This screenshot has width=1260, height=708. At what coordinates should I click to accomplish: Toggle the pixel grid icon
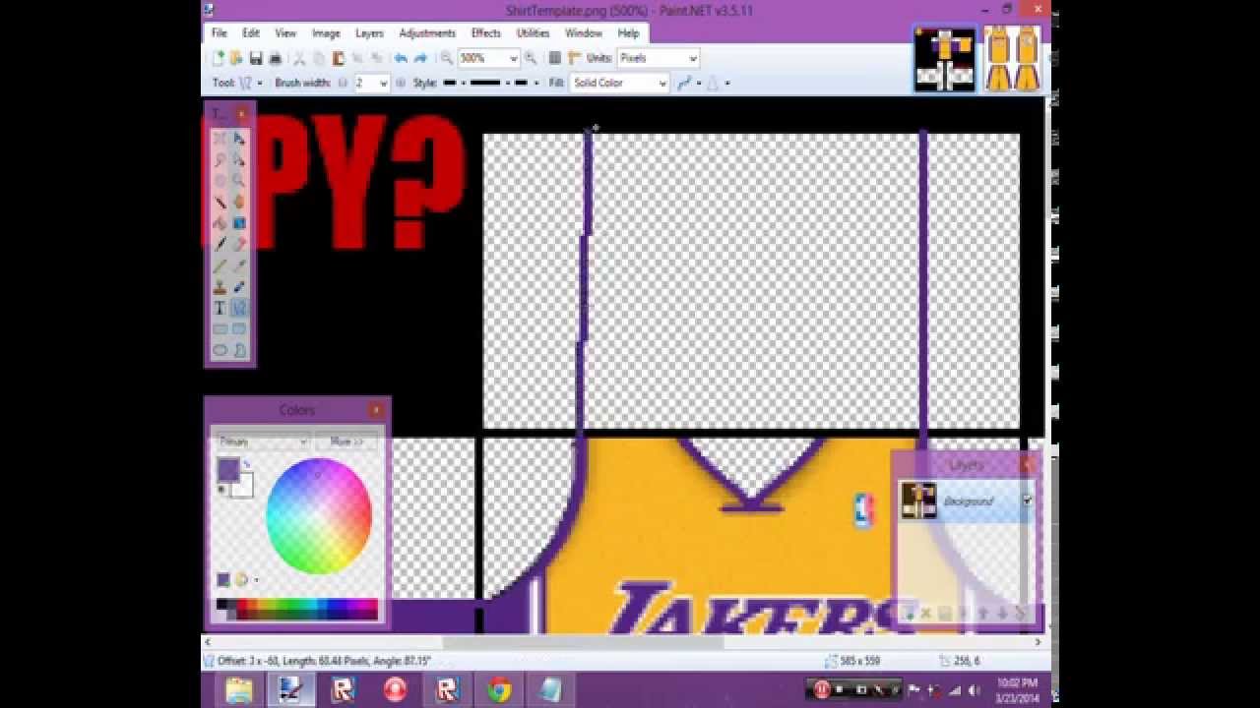555,58
